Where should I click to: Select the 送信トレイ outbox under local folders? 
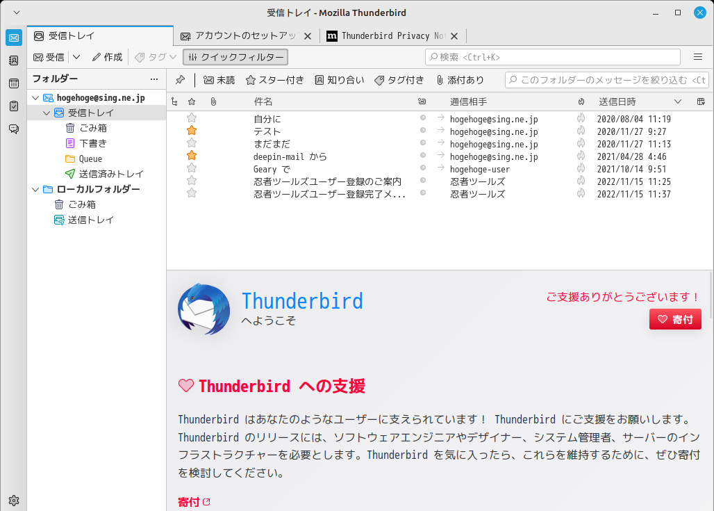coord(90,220)
